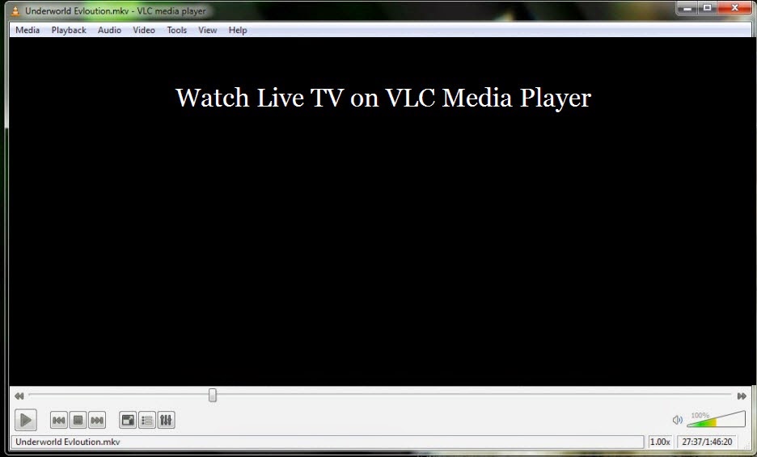Stop playback using the stop button
Viewport: 757px width, 457px height.
[78, 421]
